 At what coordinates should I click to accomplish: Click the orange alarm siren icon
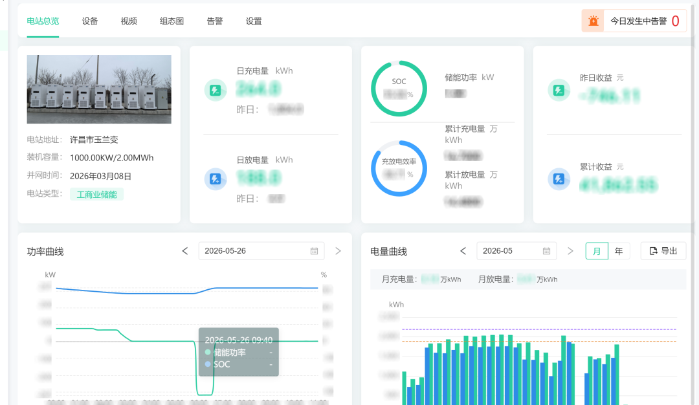pos(594,21)
